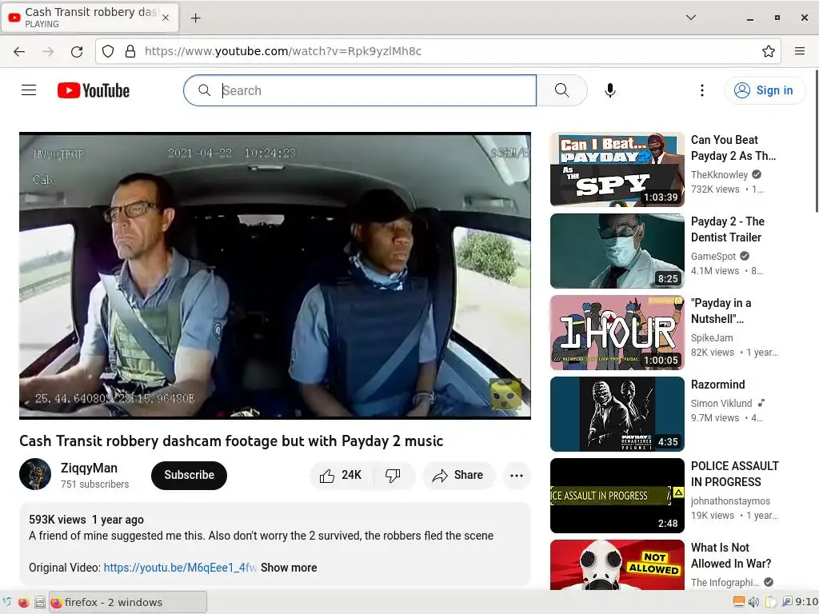Image resolution: width=819 pixels, height=614 pixels.
Task: Open ZiqqyMan channel avatar
Action: tap(35, 474)
